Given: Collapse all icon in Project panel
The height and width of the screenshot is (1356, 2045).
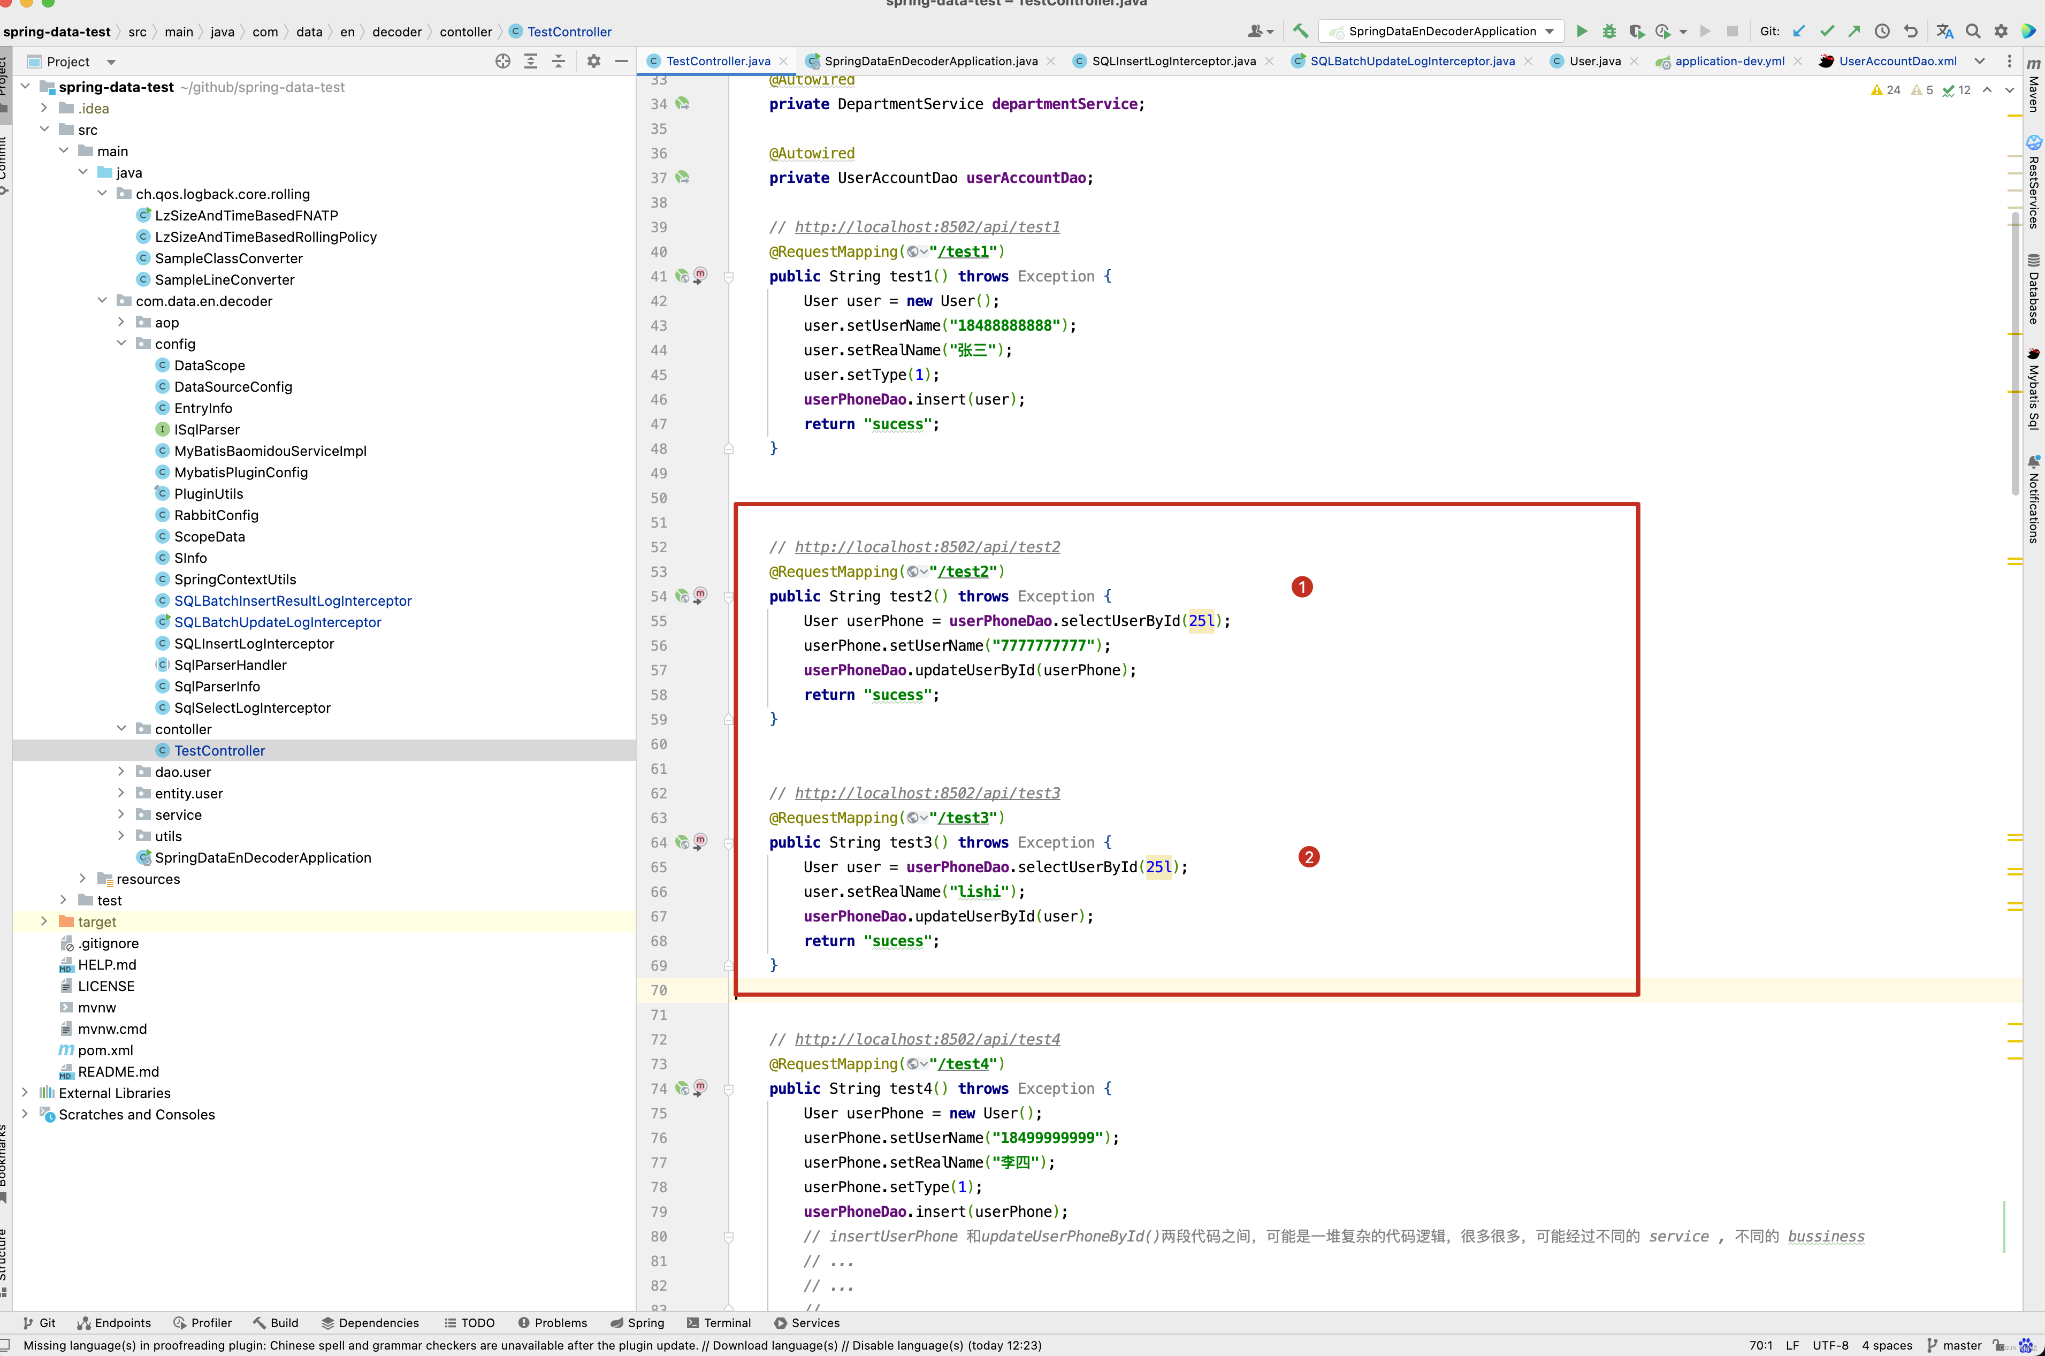Looking at the screenshot, I should pos(559,62).
